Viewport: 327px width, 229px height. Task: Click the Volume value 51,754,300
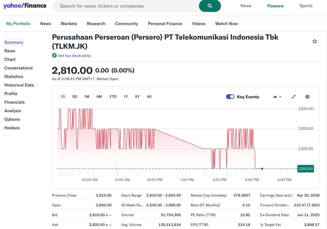coord(171,215)
